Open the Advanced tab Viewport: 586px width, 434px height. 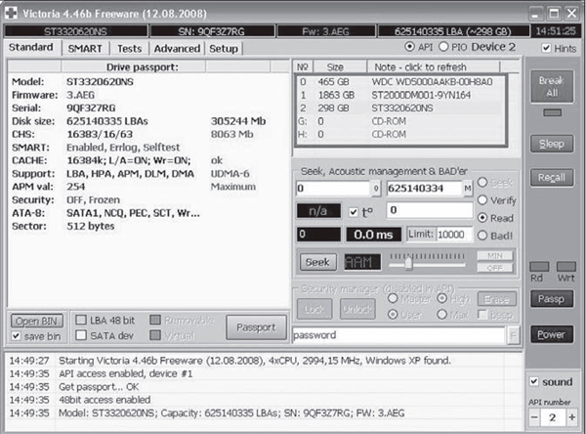[x=177, y=48]
